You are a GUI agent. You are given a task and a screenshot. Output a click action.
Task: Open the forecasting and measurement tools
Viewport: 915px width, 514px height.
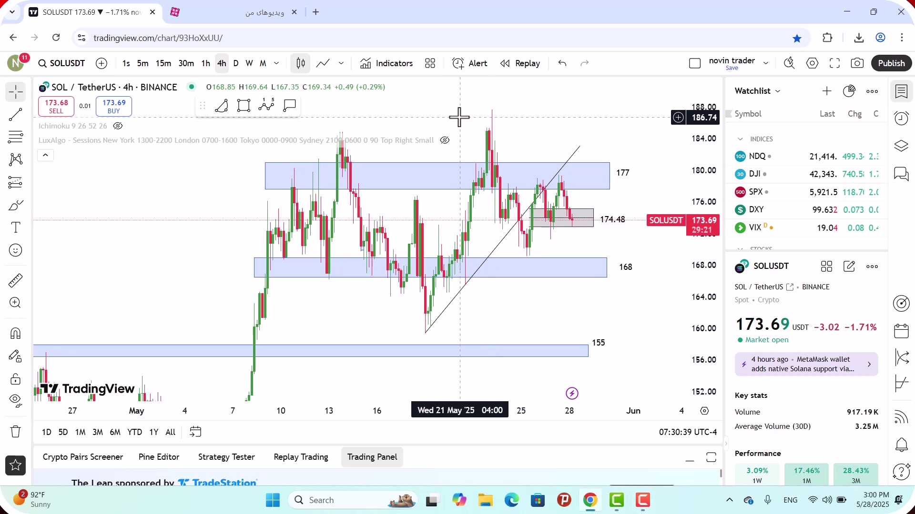pos(16,182)
